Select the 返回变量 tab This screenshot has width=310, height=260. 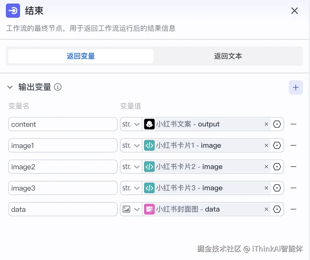pyautogui.click(x=80, y=56)
